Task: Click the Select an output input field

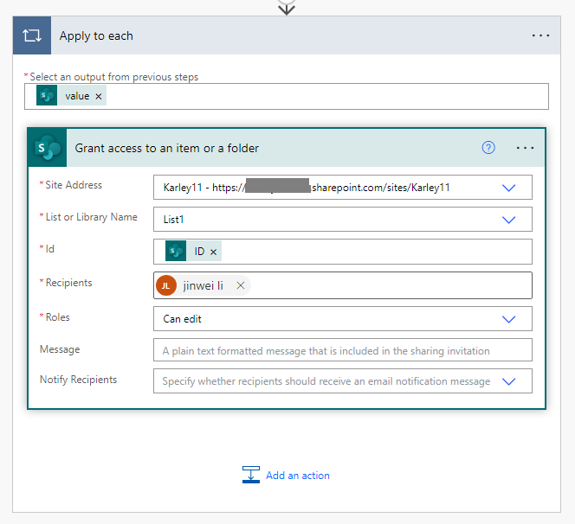Action: coord(287,96)
